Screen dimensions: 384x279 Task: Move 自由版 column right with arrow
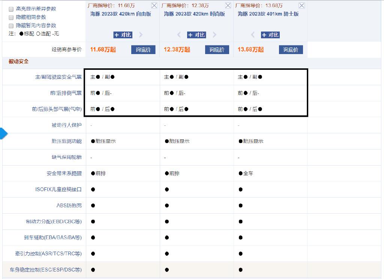coord(141,35)
